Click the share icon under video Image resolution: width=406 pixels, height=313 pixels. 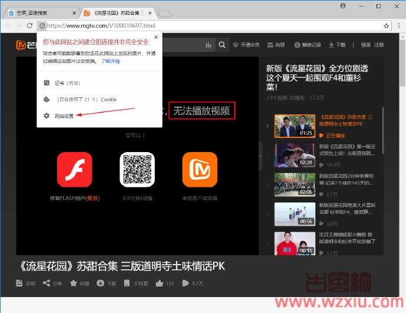click(46, 283)
